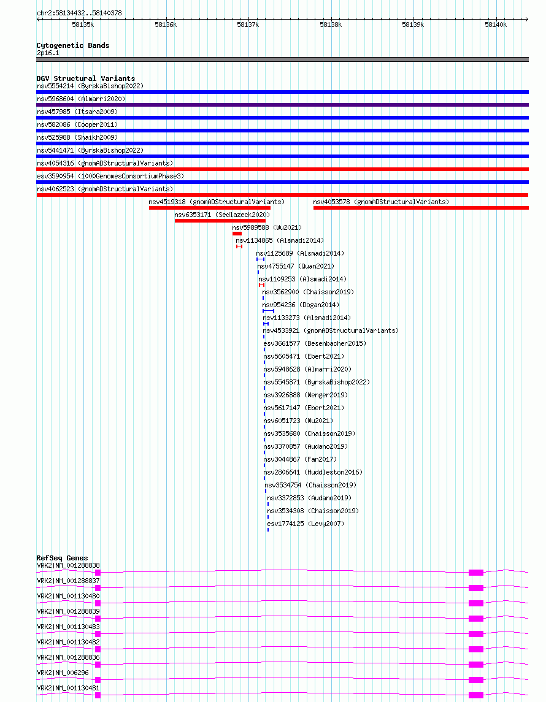Click nsv3534308 (Chaisson2019) label

click(313, 511)
